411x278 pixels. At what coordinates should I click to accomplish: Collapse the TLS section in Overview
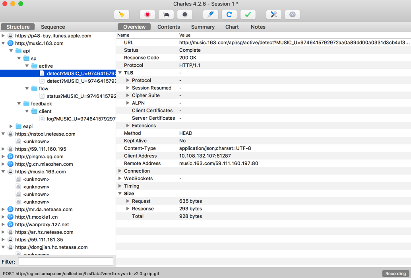click(x=120, y=73)
